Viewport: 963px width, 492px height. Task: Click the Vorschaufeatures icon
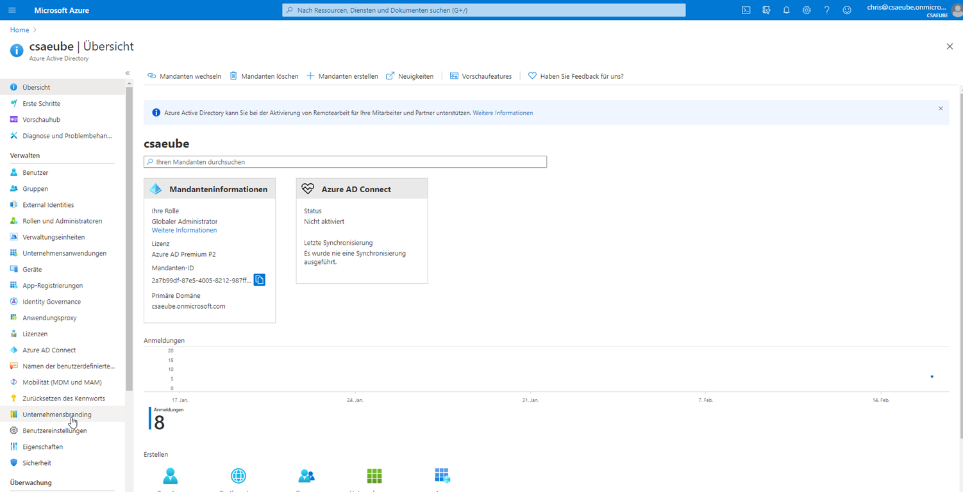(x=454, y=76)
